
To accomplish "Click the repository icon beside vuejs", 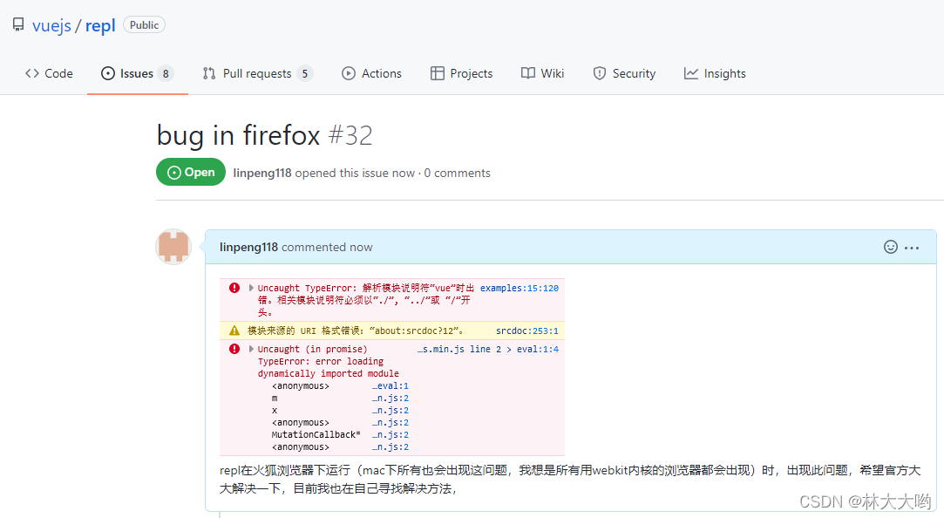I will click(18, 24).
